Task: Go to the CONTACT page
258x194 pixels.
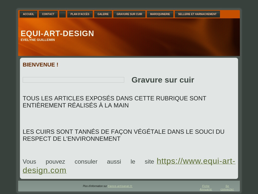Action: click(x=48, y=14)
